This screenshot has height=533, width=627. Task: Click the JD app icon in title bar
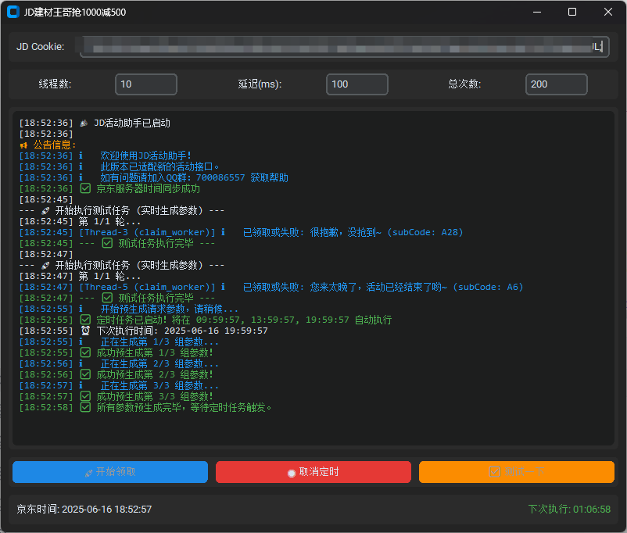(13, 13)
